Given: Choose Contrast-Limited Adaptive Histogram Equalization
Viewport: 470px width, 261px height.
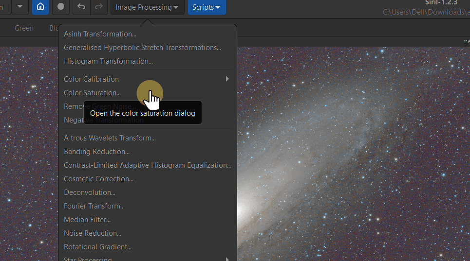Looking at the screenshot, I should coord(147,165).
